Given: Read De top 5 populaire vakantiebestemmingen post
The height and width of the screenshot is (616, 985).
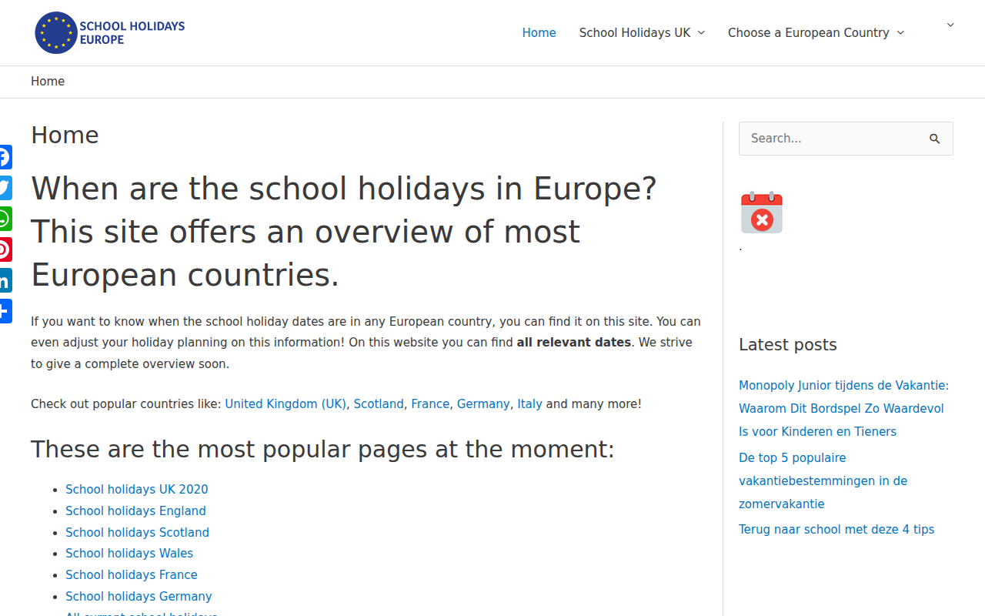Looking at the screenshot, I should pos(823,480).
